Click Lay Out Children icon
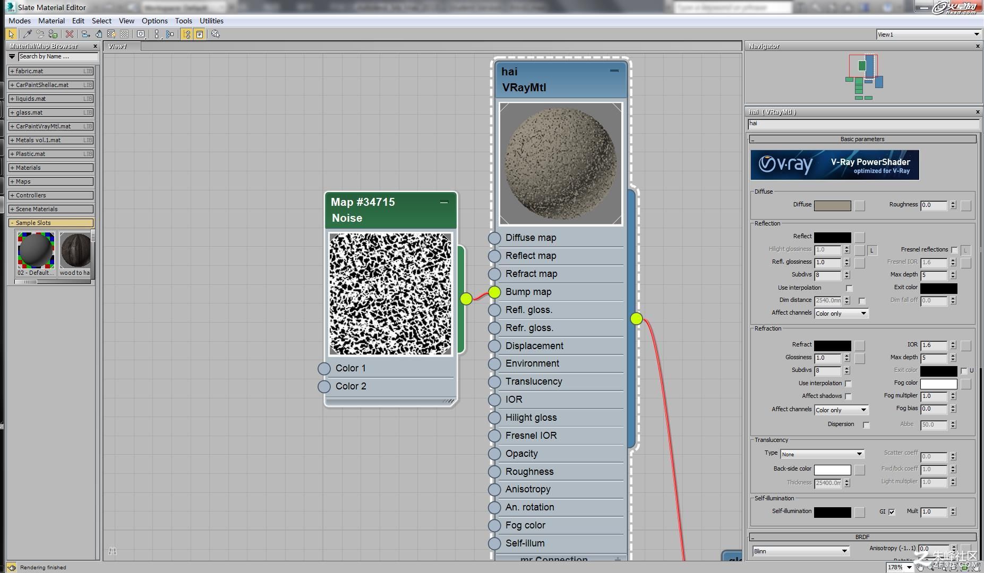This screenshot has height=573, width=984. pos(170,34)
